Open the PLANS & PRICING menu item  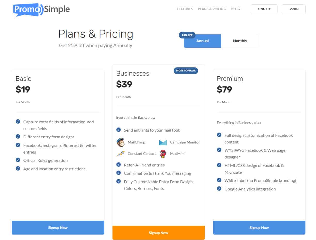(x=212, y=9)
